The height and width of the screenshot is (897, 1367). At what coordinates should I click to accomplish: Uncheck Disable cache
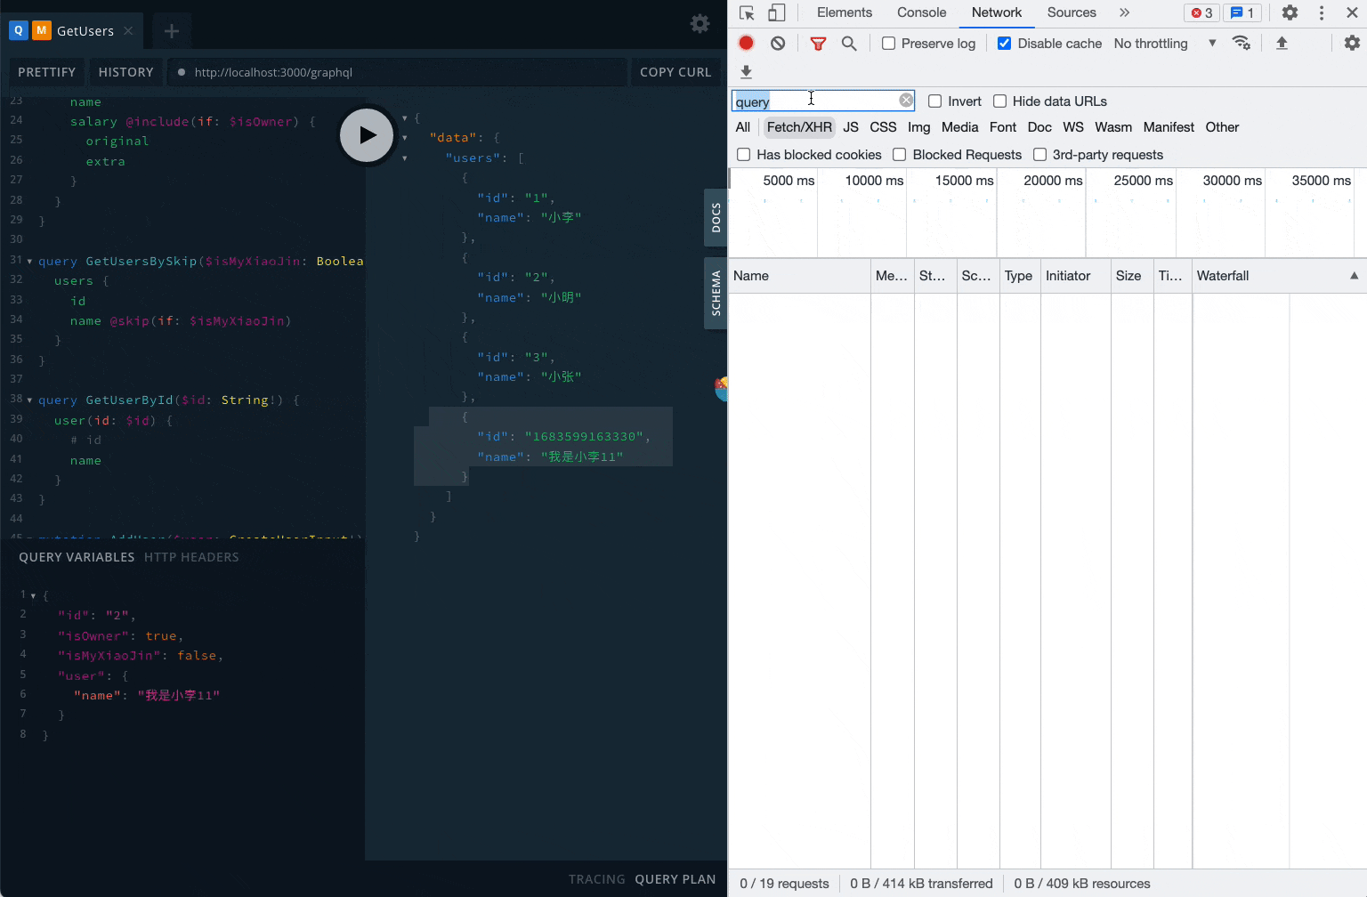coord(1004,44)
